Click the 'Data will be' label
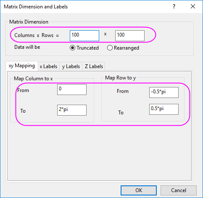203x198 pixels. (x=27, y=47)
